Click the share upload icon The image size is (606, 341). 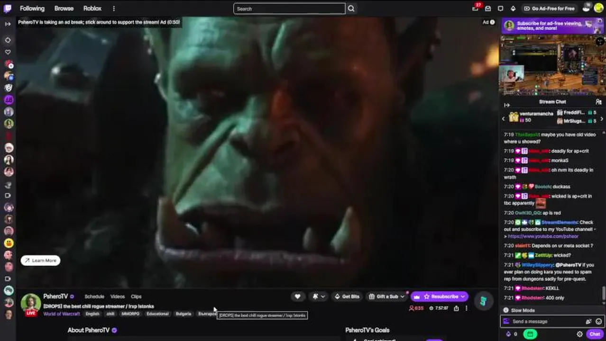pyautogui.click(x=456, y=308)
